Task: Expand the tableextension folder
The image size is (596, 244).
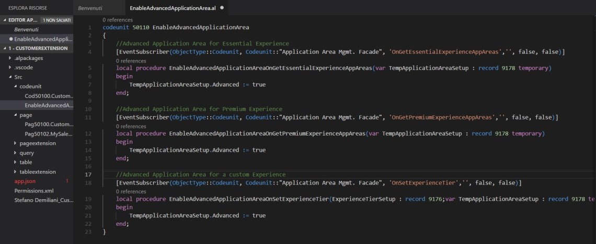Action: coord(16,172)
